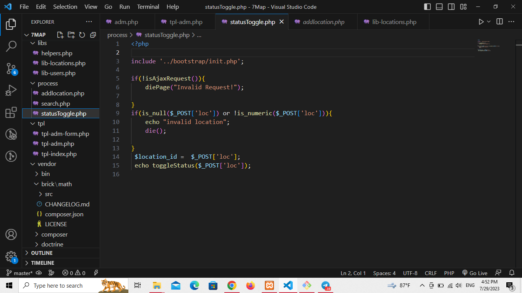This screenshot has width=522, height=293.
Task: Toggle secondary side bar layout icon
Action: 451,7
